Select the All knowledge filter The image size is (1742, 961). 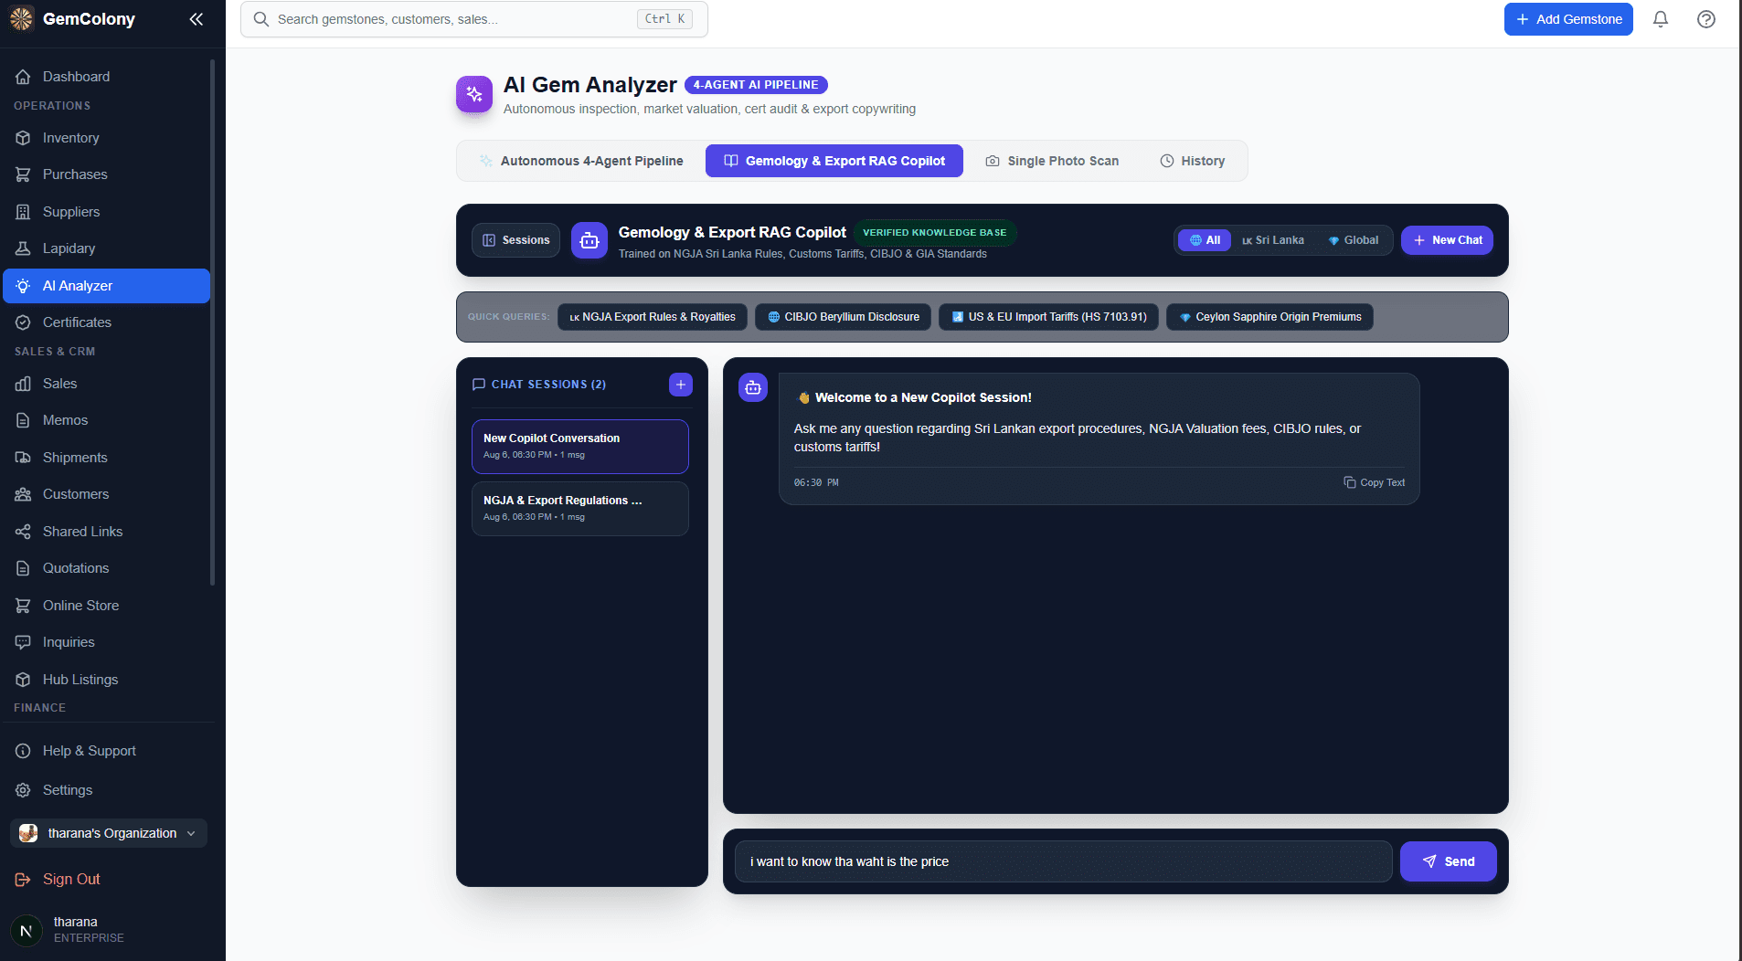pyautogui.click(x=1205, y=240)
